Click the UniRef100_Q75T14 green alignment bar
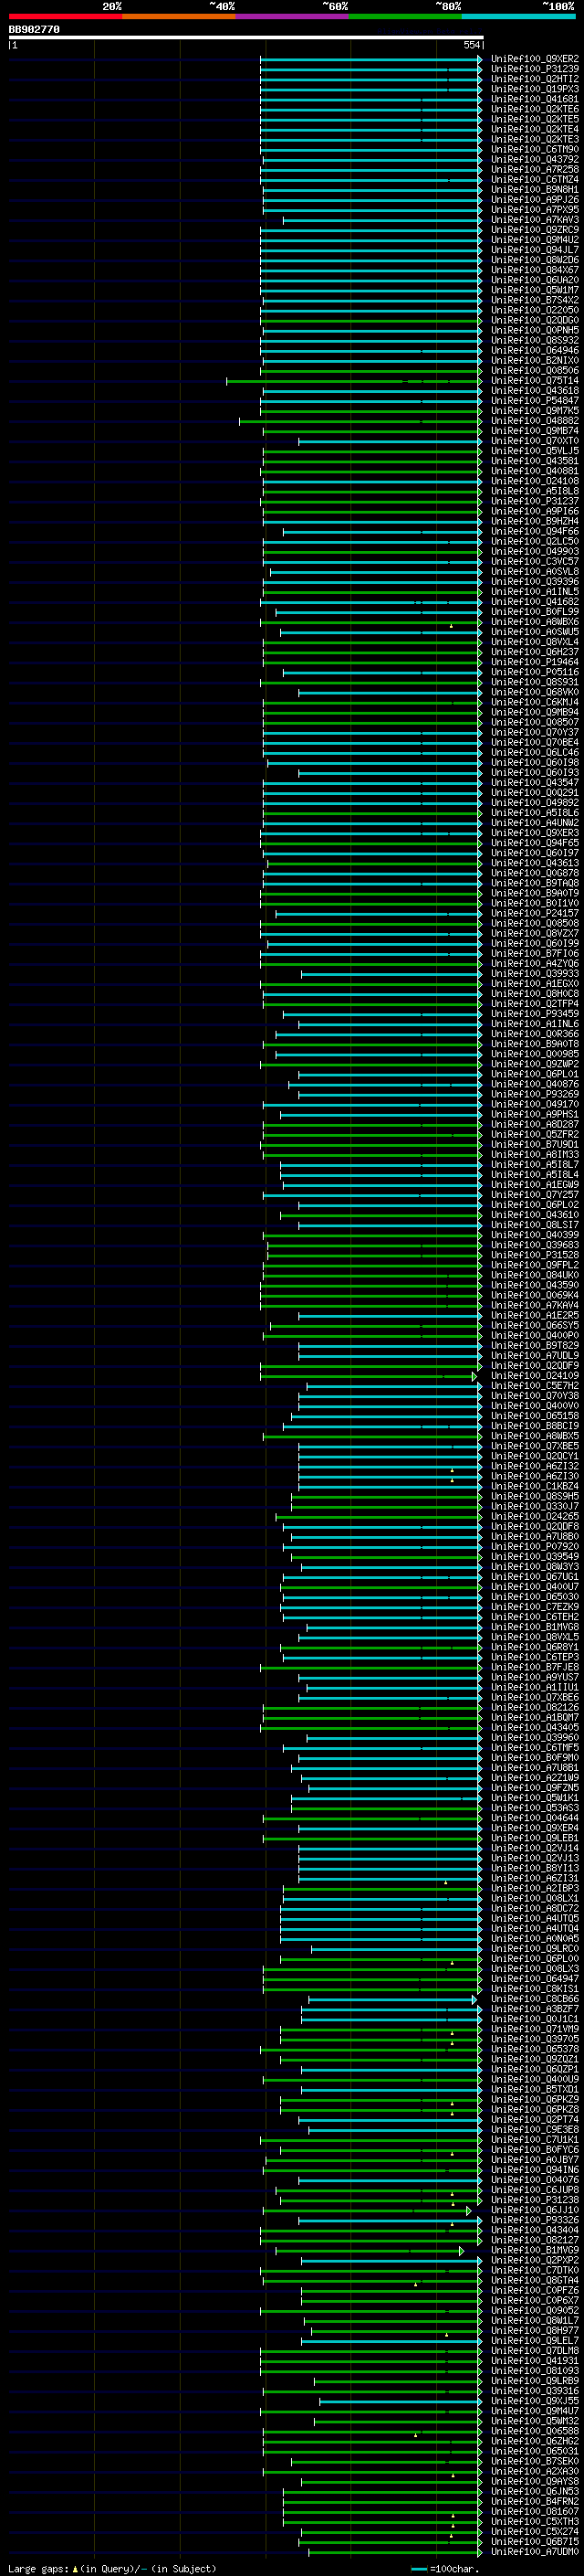Viewport: 584px width, 2576px height. pos(354,381)
